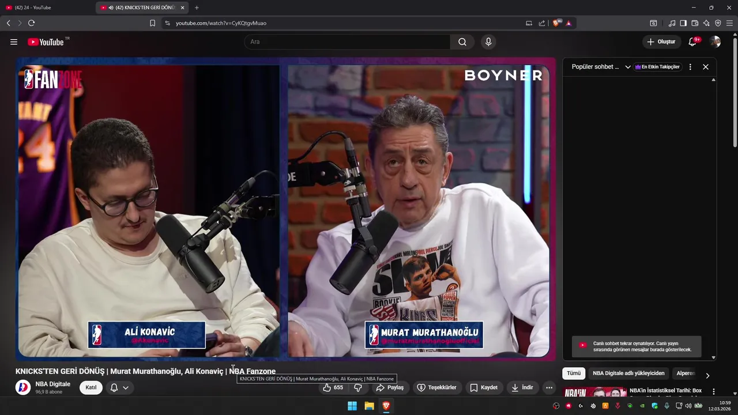Mute the playing tab via speaker icon
This screenshot has height=415, width=738.
[x=111, y=7]
